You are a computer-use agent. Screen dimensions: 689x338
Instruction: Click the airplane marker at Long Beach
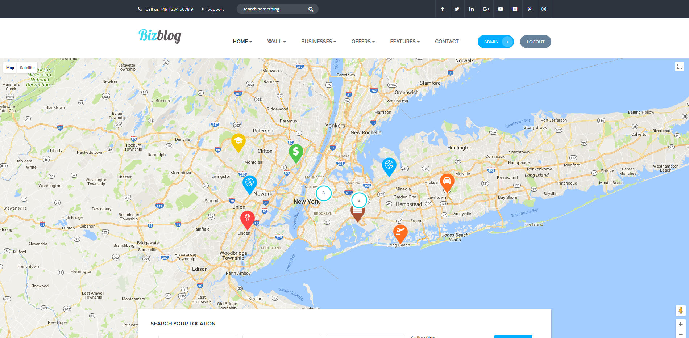coord(400,233)
